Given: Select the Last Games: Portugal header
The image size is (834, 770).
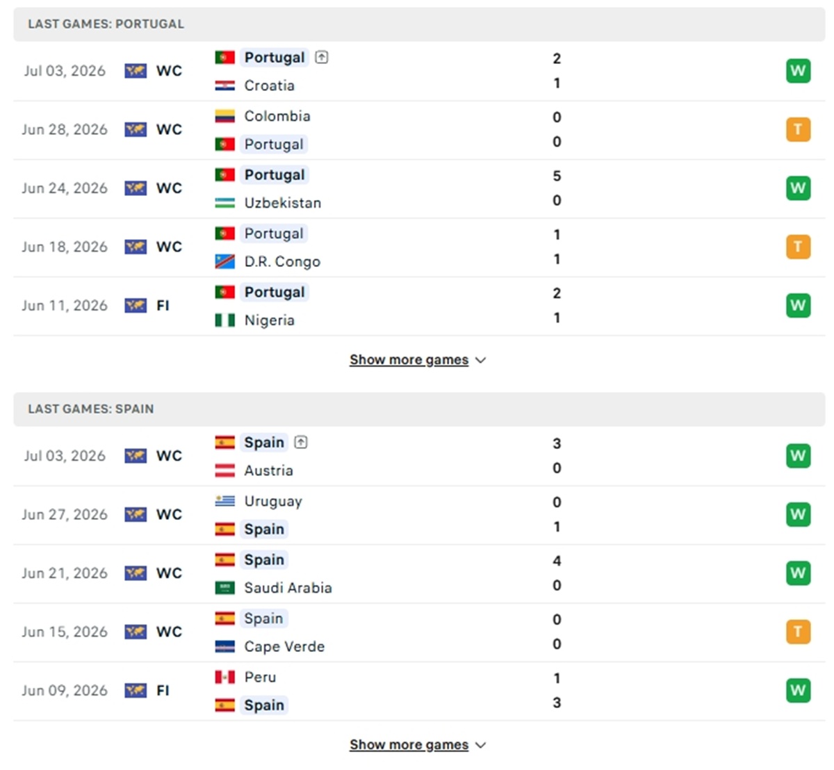Looking at the screenshot, I should point(419,24).
